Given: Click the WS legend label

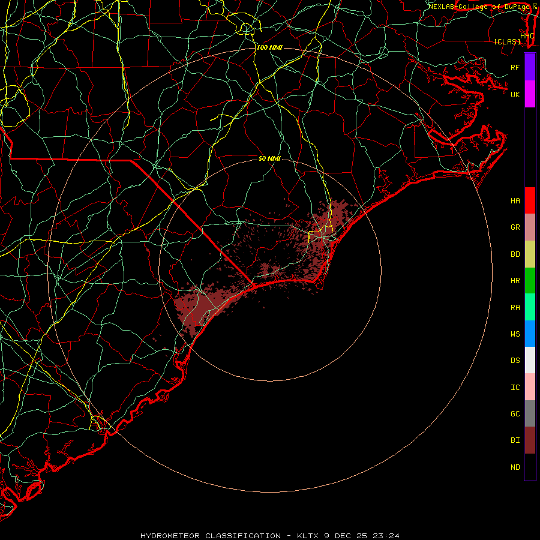Looking at the screenshot, I should (x=515, y=334).
